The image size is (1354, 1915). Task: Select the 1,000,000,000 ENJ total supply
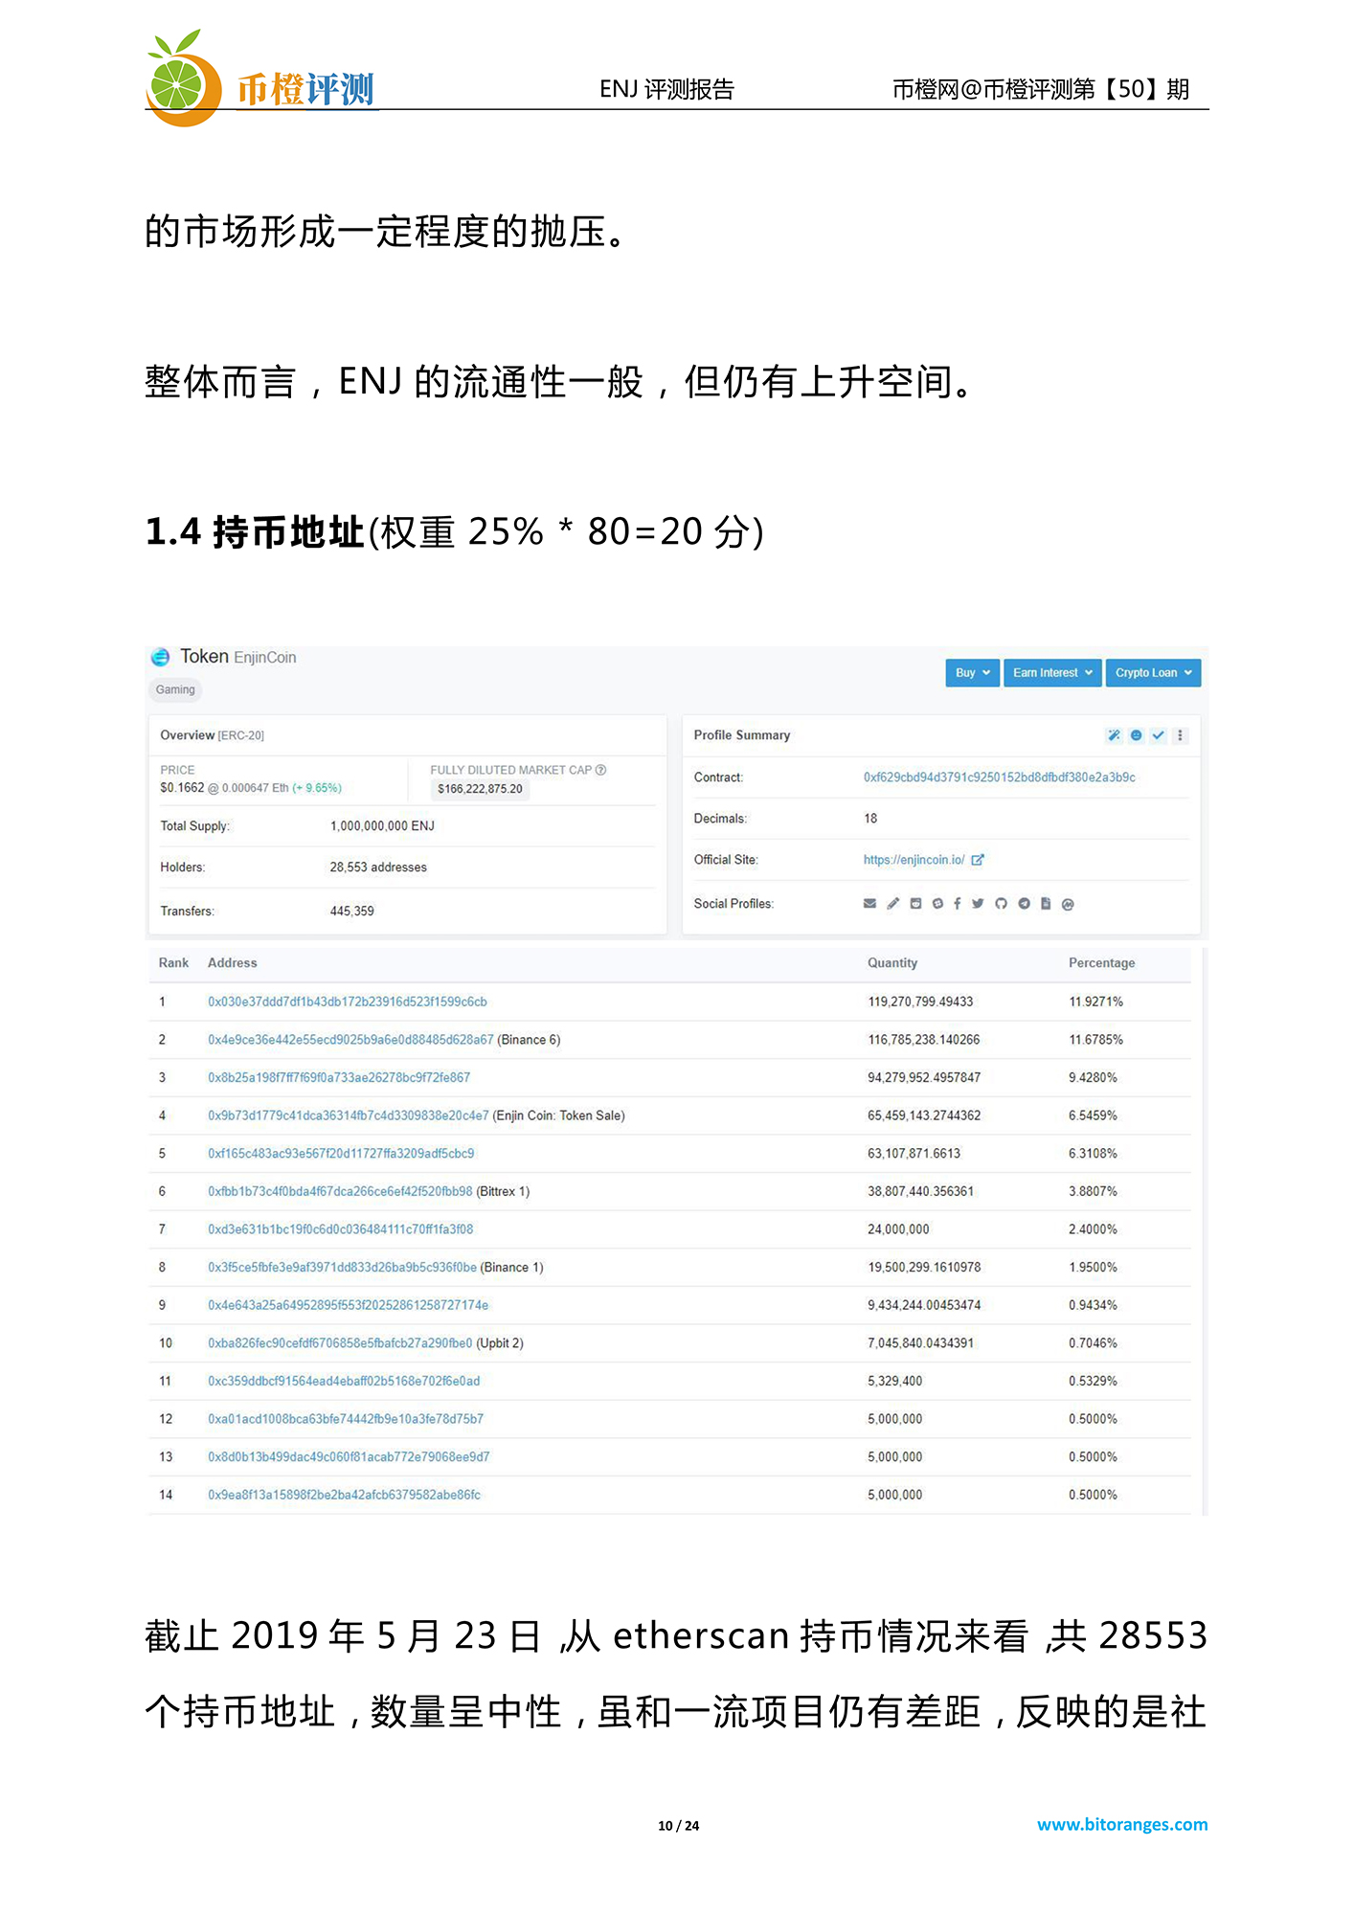[382, 826]
